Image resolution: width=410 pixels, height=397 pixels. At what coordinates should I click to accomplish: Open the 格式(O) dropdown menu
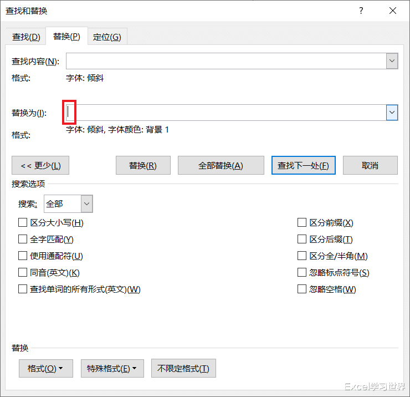pos(46,369)
